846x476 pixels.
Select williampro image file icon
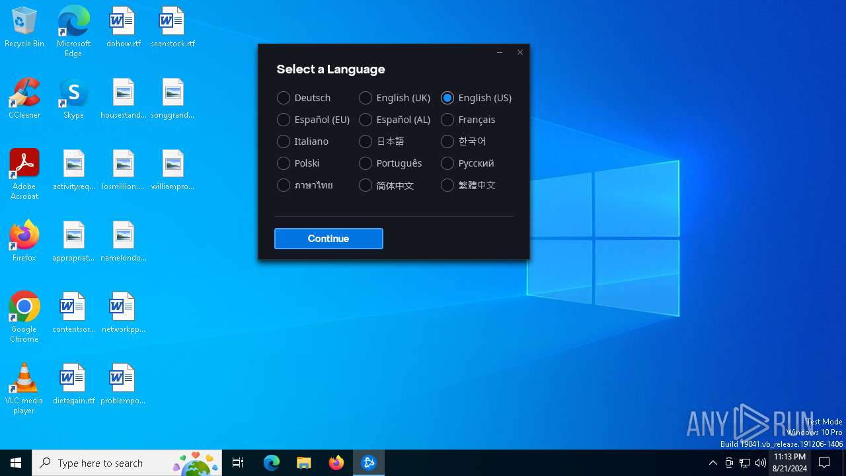coord(173,171)
